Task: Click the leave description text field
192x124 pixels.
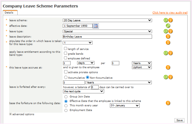Action: (x=107, y=36)
